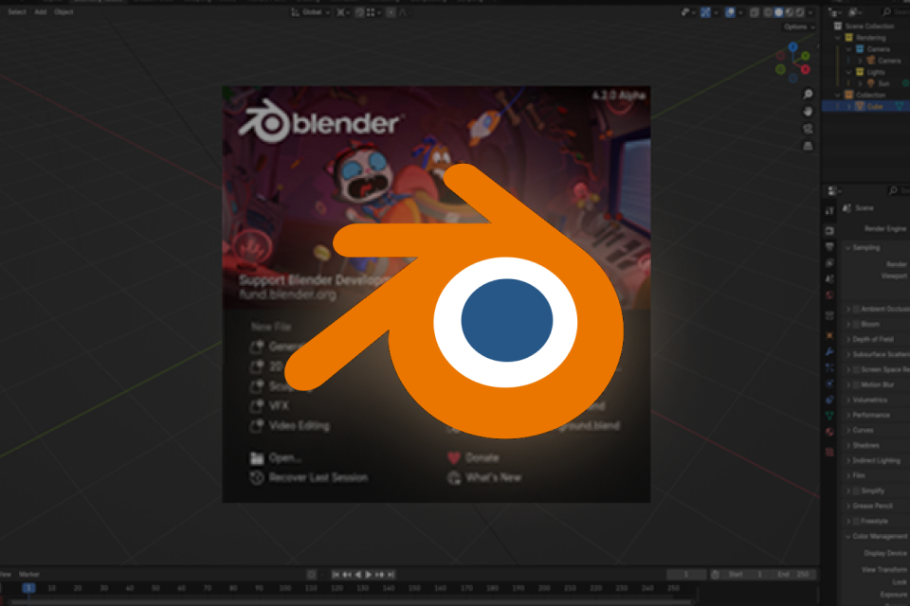Select the Sun object in Outliner

click(883, 83)
